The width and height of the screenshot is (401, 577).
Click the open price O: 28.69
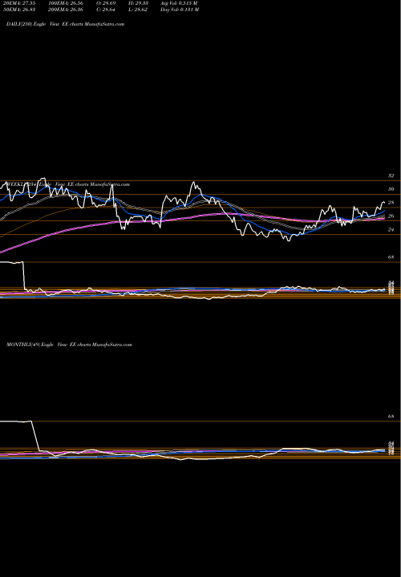106,3
